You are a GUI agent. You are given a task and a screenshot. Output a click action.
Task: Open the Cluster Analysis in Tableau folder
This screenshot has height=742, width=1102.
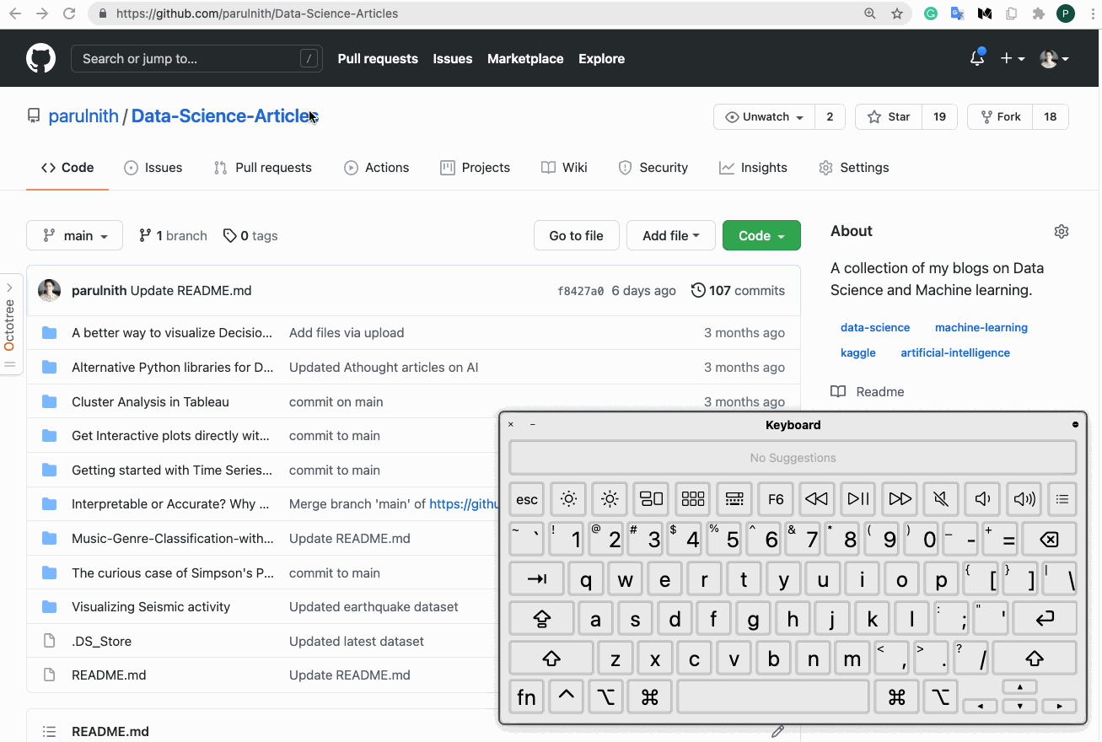click(150, 402)
